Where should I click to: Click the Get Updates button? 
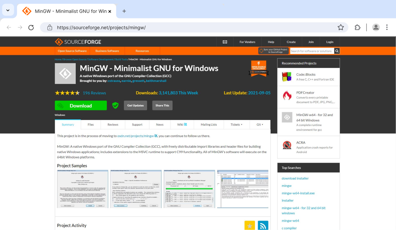(x=135, y=106)
